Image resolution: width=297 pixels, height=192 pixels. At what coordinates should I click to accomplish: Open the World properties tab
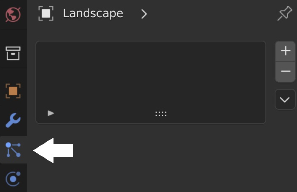[x=13, y=15]
